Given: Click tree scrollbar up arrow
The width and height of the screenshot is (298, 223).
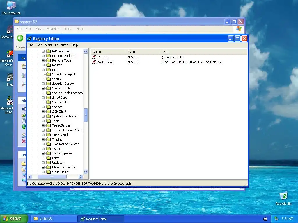Looking at the screenshot, I should [86, 51].
